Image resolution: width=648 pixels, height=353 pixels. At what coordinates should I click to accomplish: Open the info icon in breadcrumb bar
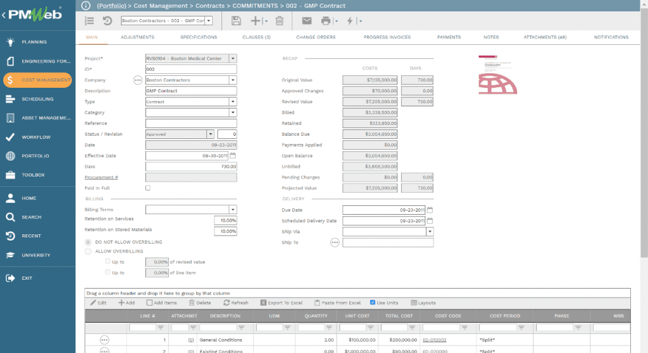click(x=85, y=6)
